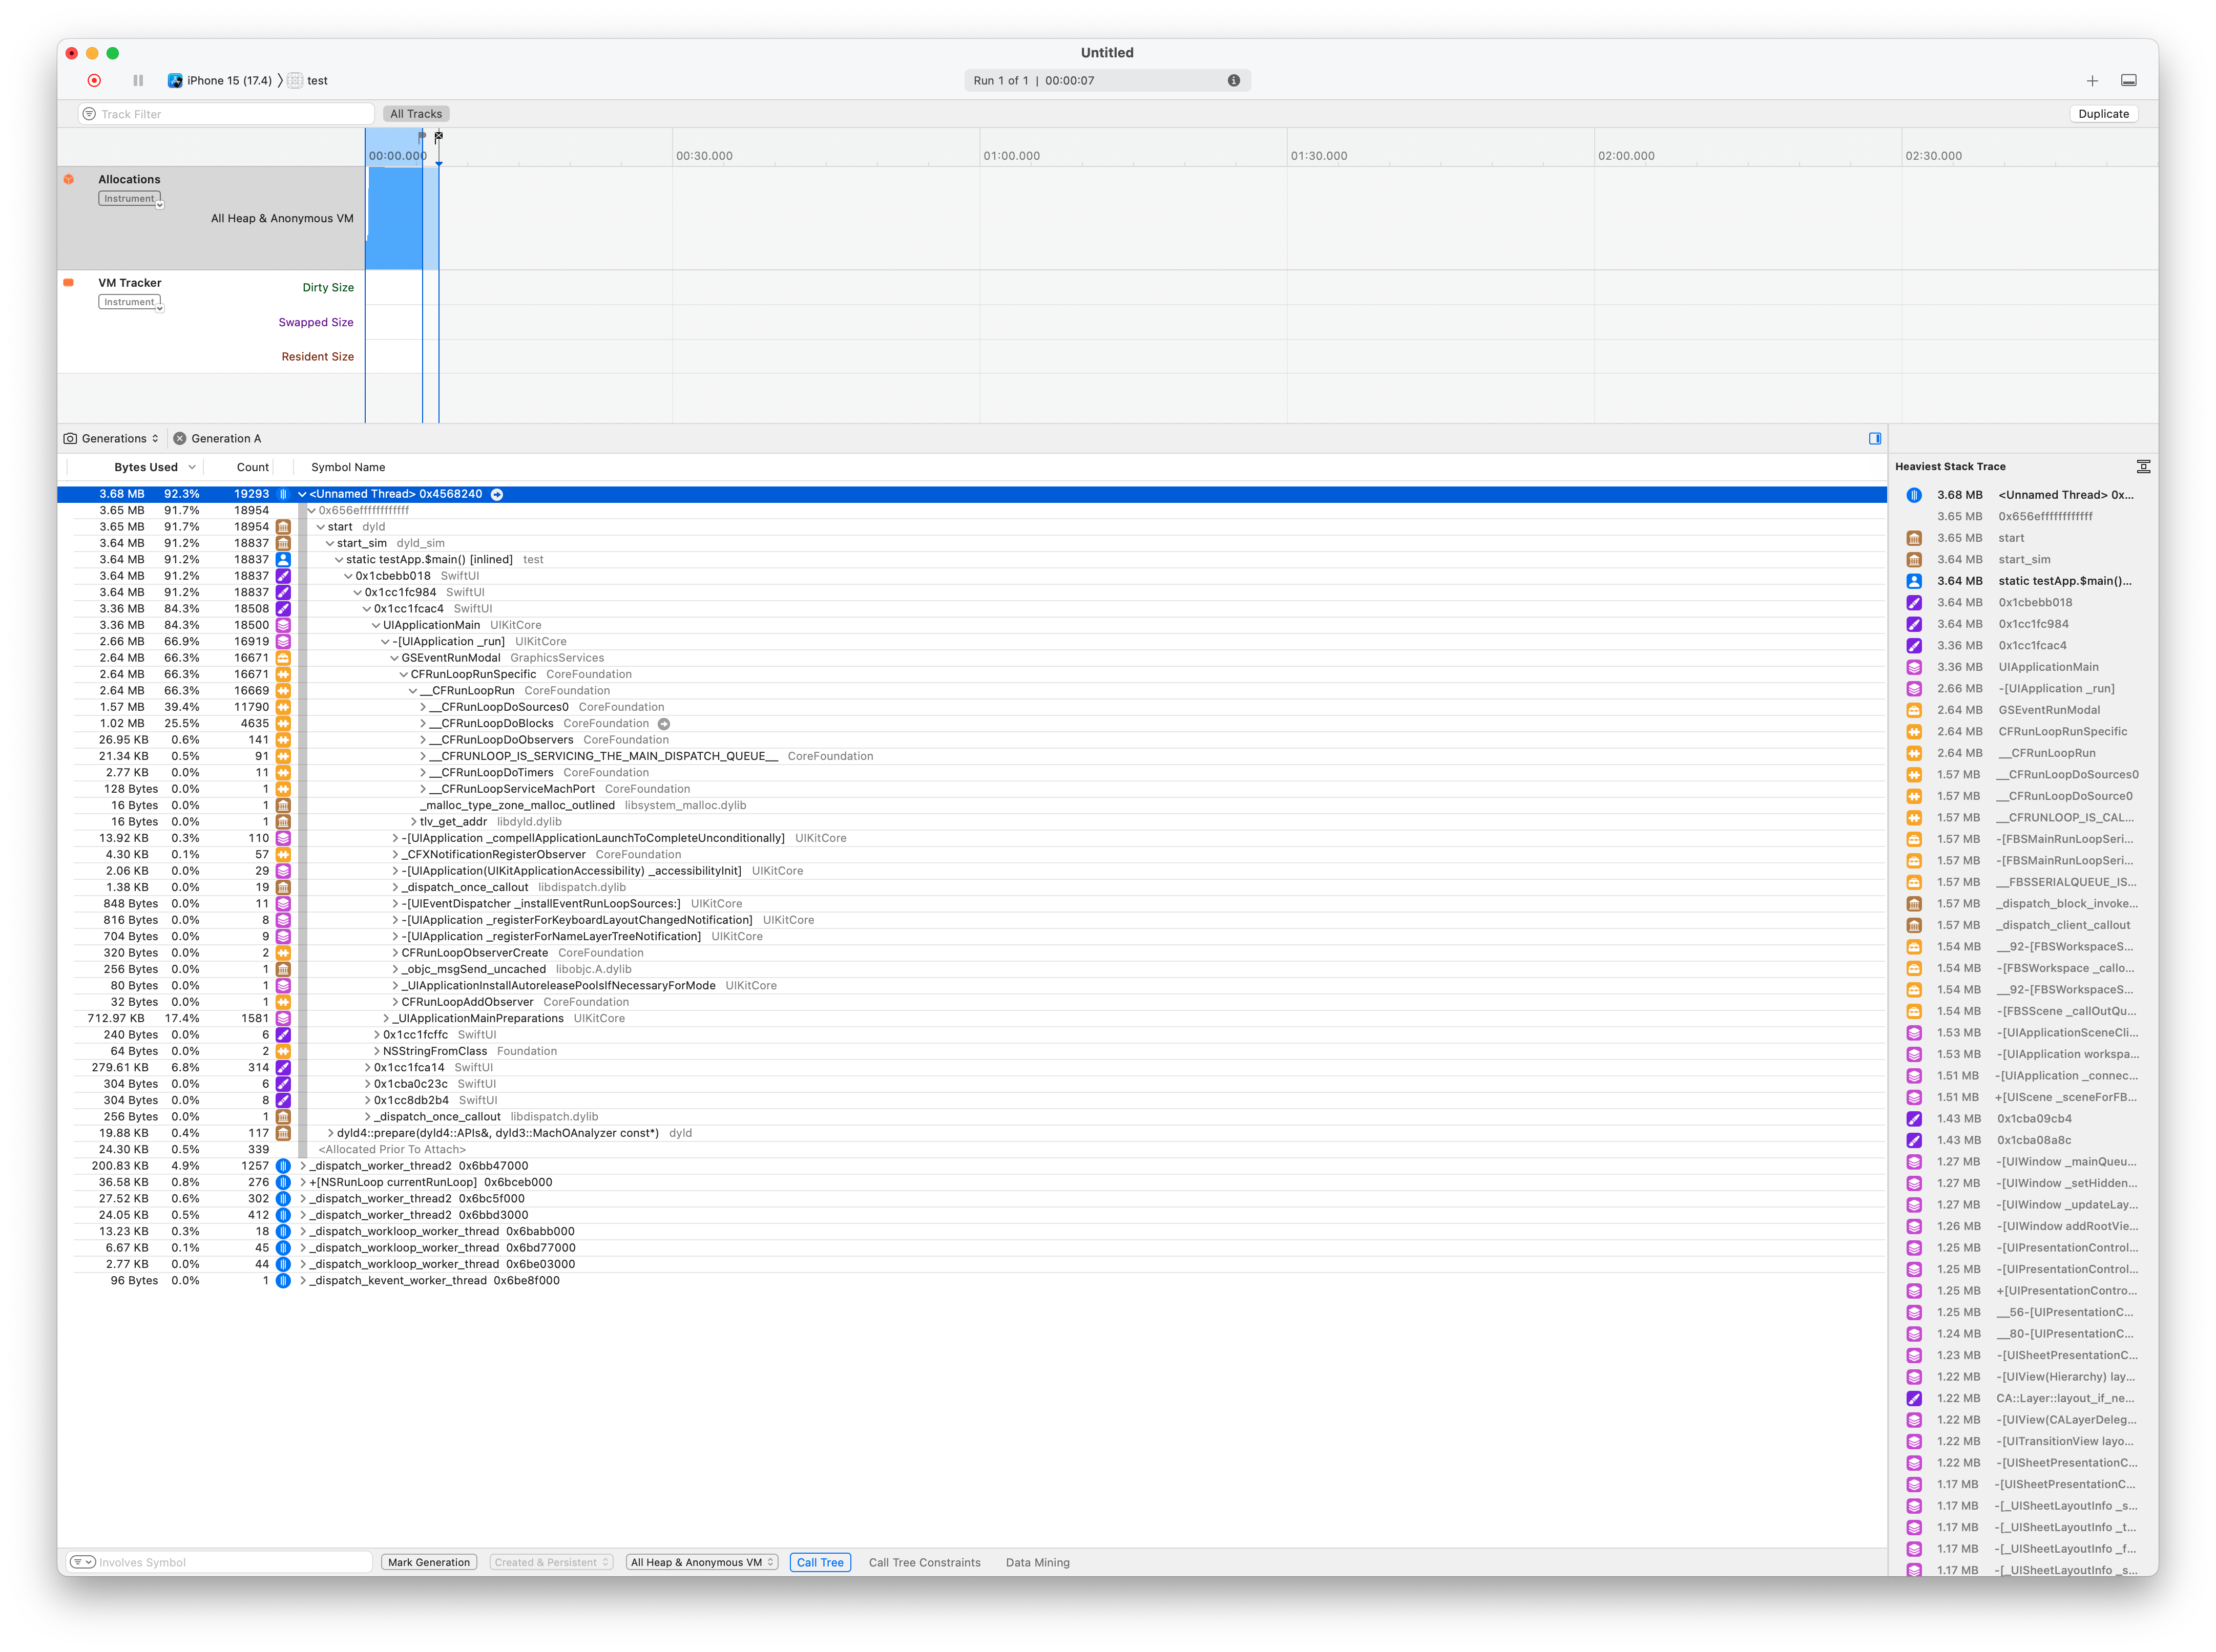2216x1652 pixels.
Task: Open the Data Mining tab
Action: (x=1037, y=1562)
